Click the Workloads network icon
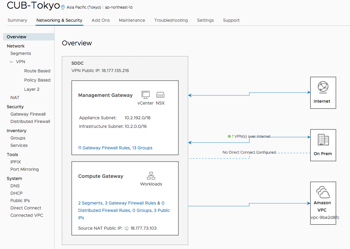The width and height of the screenshot is (350, 249). pos(151,176)
